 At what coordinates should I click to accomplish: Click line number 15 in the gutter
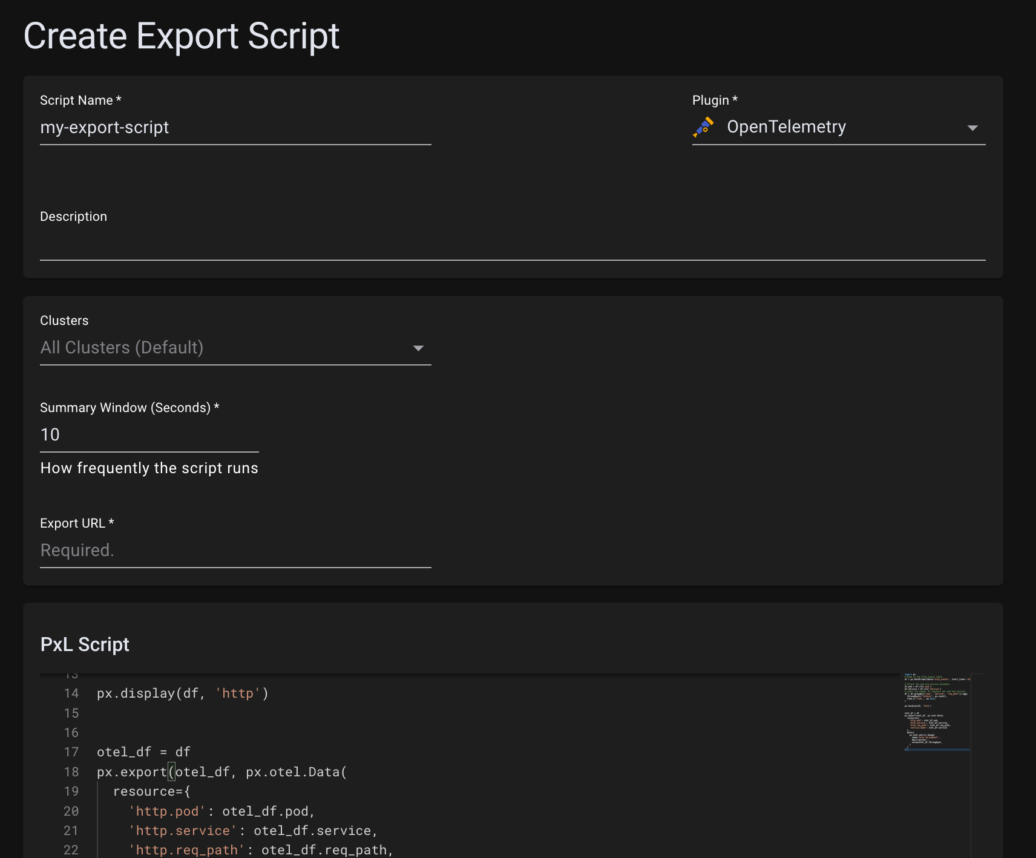pos(71,713)
